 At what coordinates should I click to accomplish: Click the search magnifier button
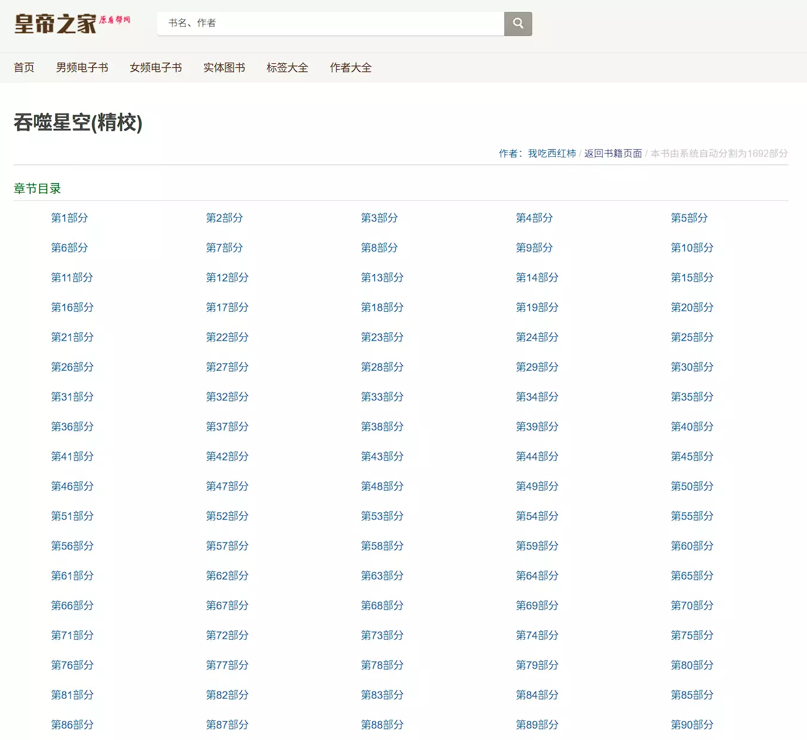(518, 24)
